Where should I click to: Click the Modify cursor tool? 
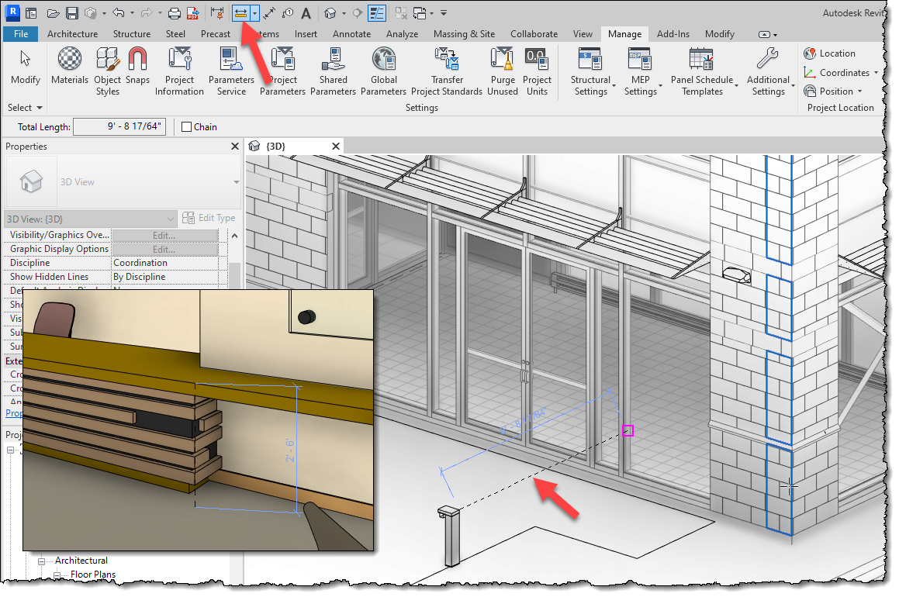click(x=26, y=67)
